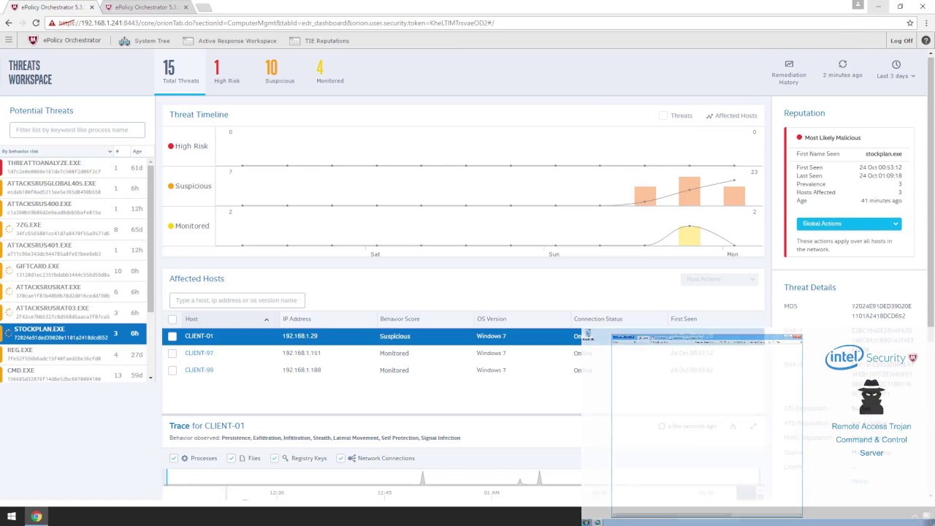Viewport: 935px width, 526px height.
Task: Click the TIE Reputations icon
Action: (x=294, y=41)
